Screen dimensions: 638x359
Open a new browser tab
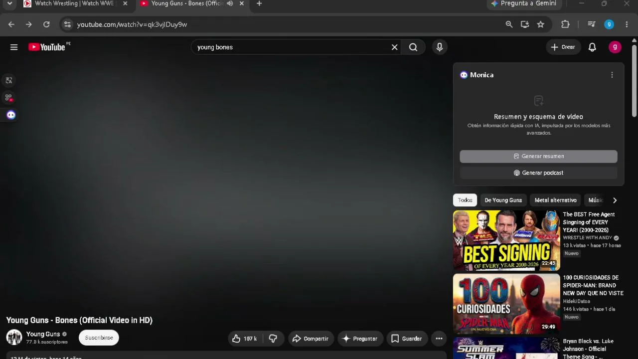click(x=259, y=3)
